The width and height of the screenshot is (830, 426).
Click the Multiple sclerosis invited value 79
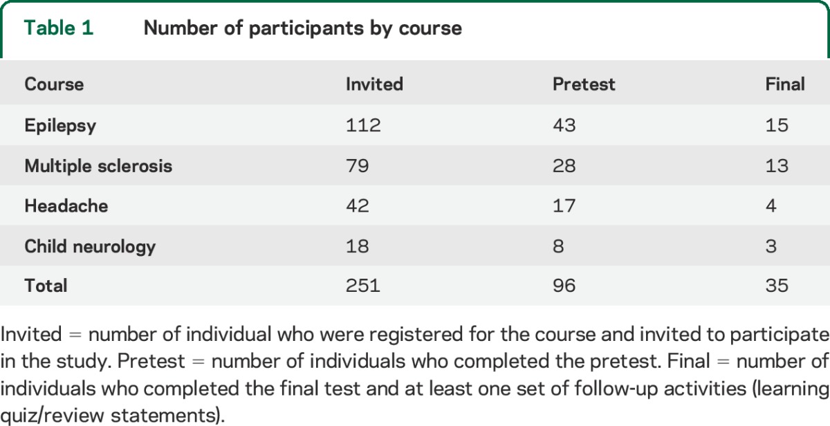point(358,166)
